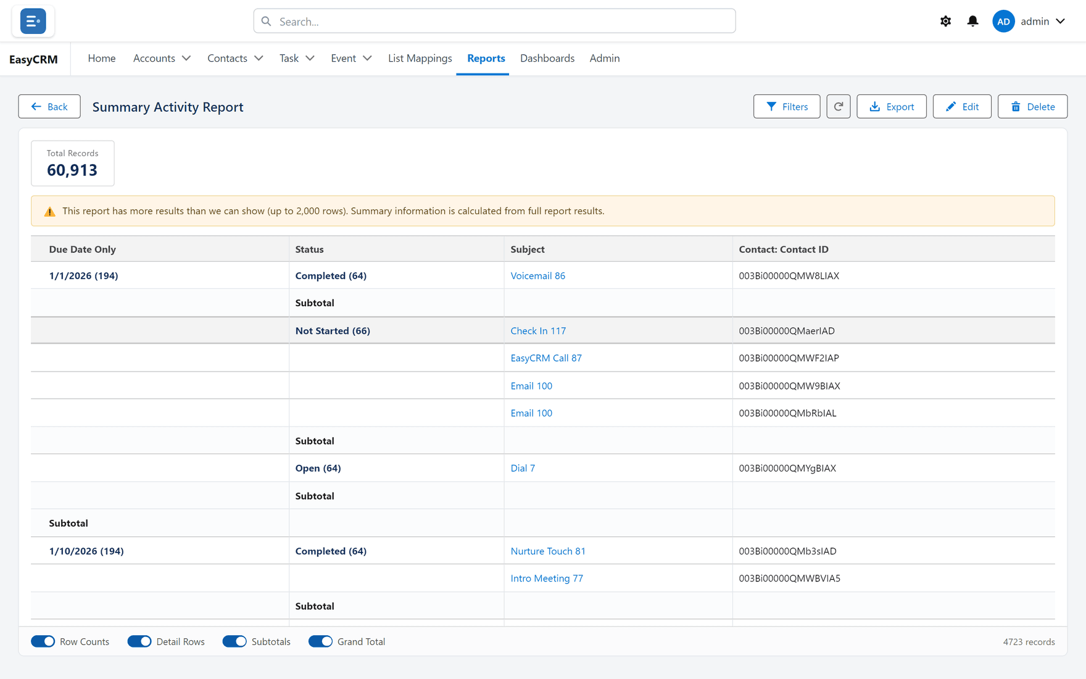
Task: Open the Event dropdown chevron
Action: [367, 58]
